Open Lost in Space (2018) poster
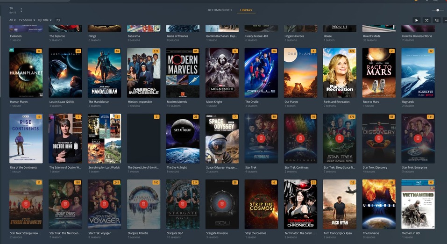447x244 pixels. pyautogui.click(x=65, y=73)
